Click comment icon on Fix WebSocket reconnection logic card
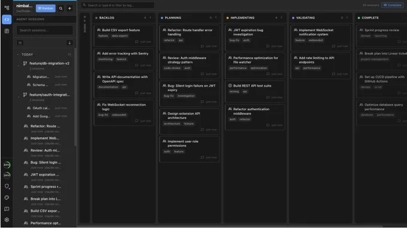Screen dimensions: 407x228 (x=137, y=121)
